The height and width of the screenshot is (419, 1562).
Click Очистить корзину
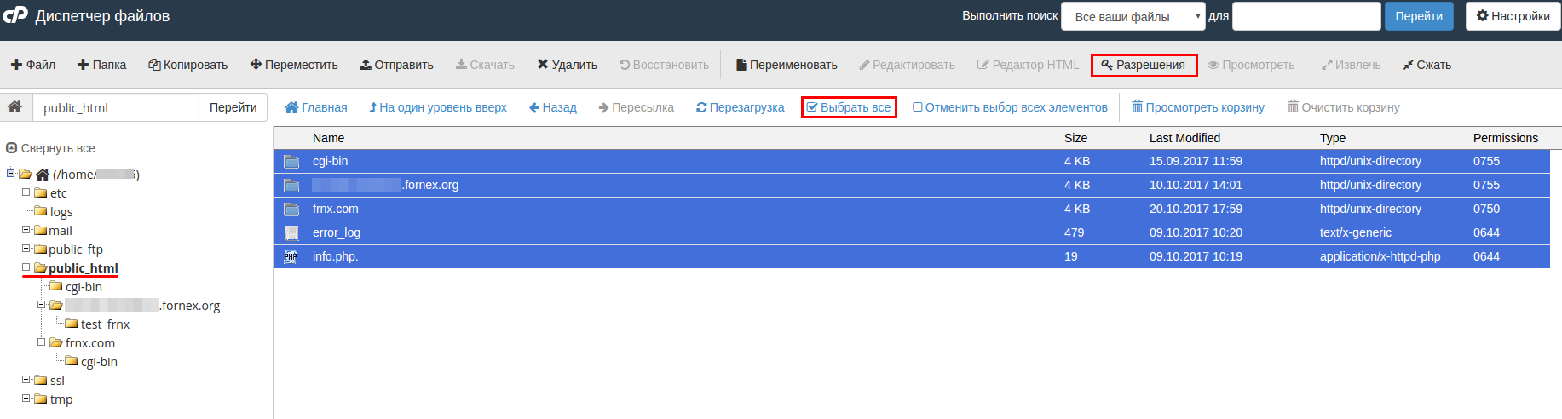[x=1343, y=107]
